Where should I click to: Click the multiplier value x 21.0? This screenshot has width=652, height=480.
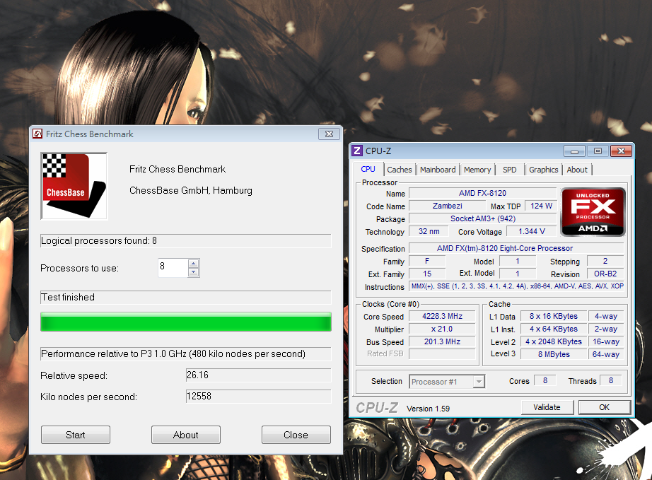tap(442, 329)
